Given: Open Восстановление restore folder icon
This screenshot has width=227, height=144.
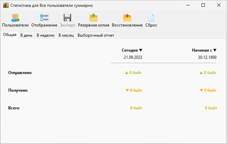Looking at the screenshot, I should [x=127, y=18].
